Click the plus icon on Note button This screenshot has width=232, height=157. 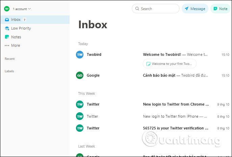(215, 9)
